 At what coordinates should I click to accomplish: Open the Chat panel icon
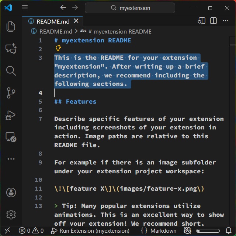click(11, 49)
